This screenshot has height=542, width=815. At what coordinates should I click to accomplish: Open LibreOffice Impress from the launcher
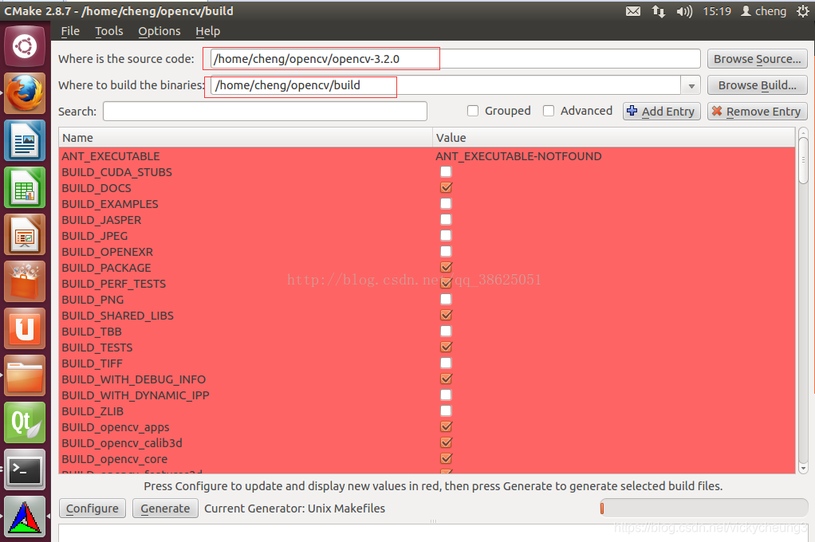click(25, 234)
